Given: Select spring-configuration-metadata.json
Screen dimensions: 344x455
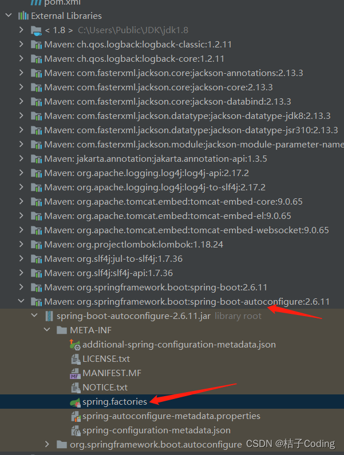Looking at the screenshot, I should click(156, 430).
